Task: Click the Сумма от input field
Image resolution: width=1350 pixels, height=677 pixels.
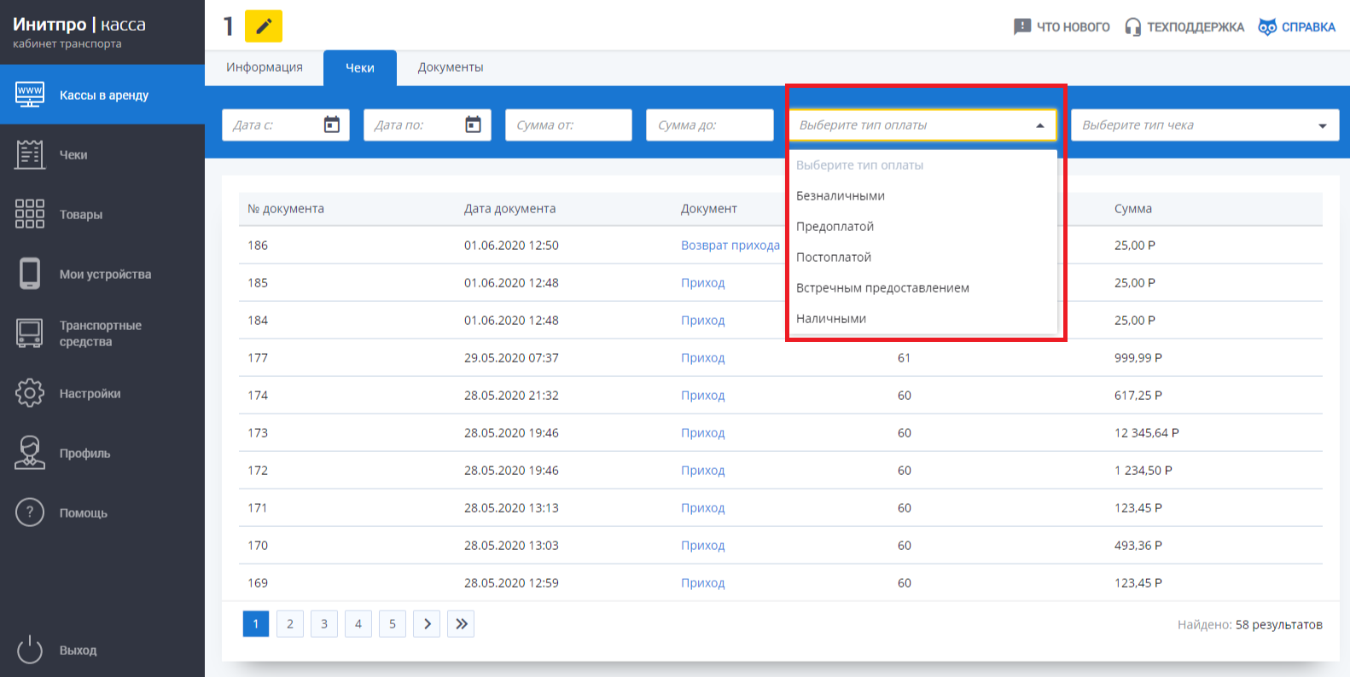Action: click(x=568, y=124)
